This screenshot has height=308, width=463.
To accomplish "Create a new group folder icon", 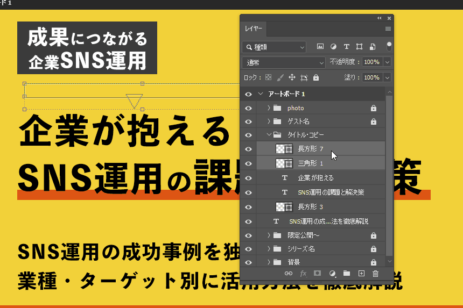I will coord(347,273).
